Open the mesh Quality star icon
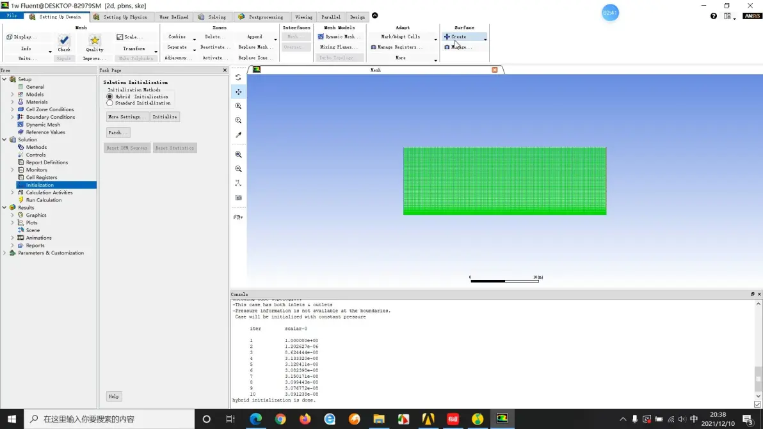This screenshot has height=429, width=763. (94, 40)
